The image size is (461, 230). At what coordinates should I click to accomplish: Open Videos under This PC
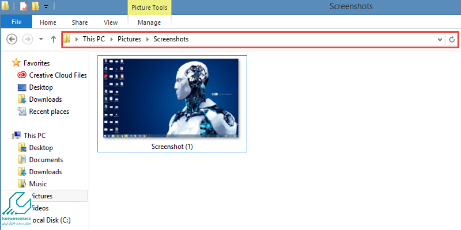point(39,208)
